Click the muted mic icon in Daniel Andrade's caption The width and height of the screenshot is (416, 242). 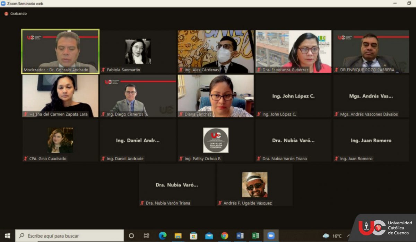103,159
